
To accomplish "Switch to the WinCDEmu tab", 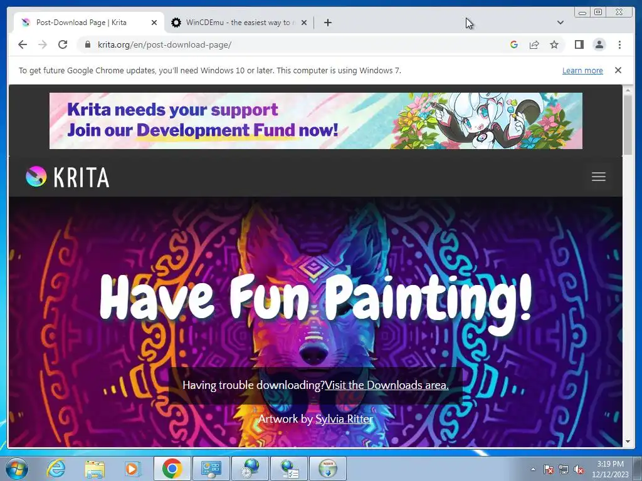I will tap(239, 23).
